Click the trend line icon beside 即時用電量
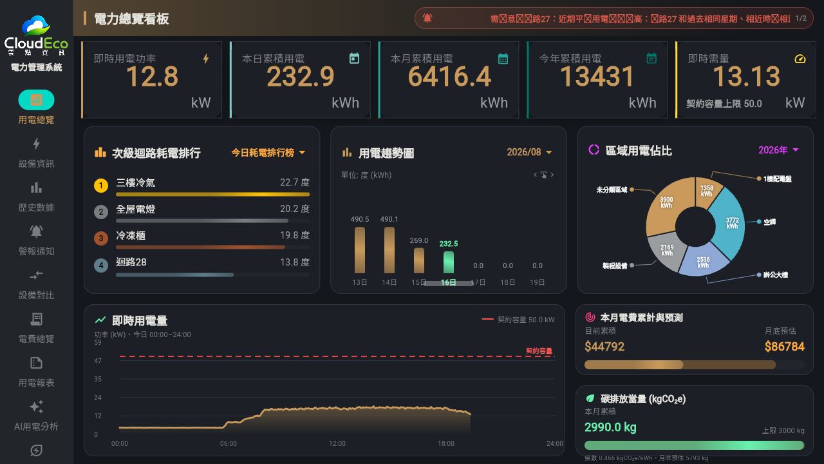Screen dimensions: 824x464 point(100,320)
